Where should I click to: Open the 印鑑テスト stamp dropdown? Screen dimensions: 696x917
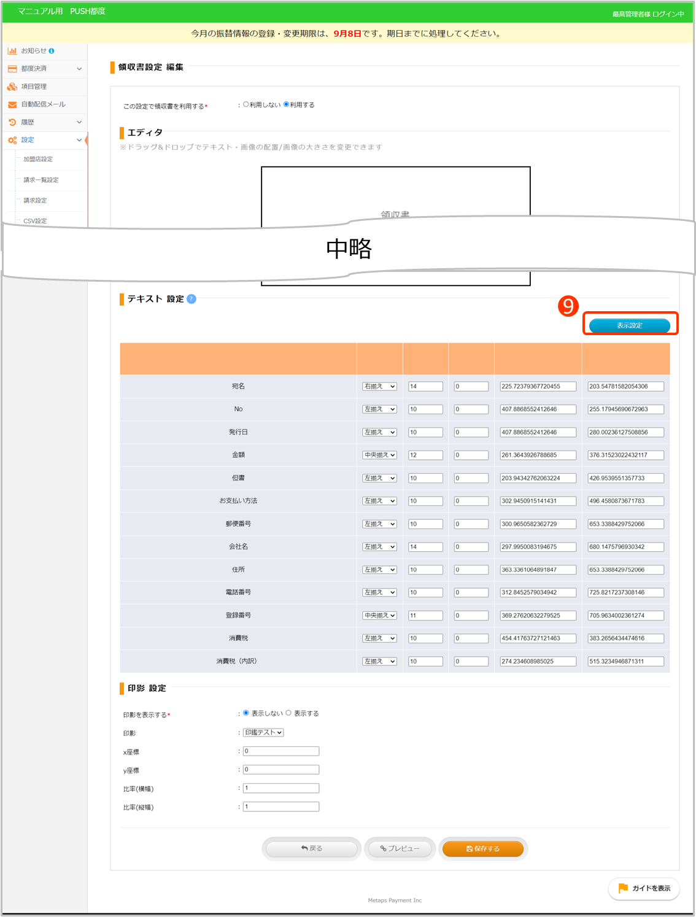263,732
